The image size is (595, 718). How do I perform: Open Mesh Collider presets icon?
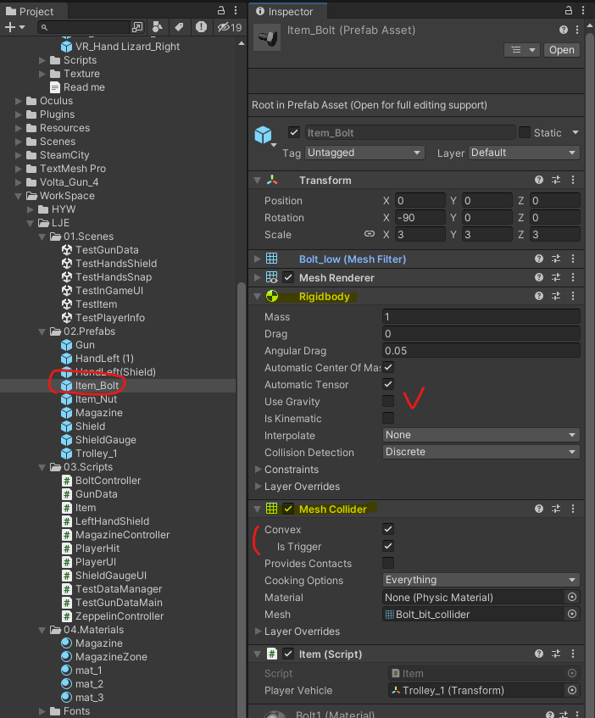pos(556,509)
